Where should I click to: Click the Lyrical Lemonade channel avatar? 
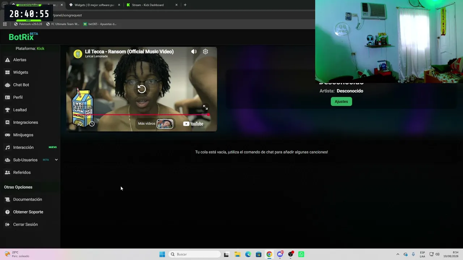78,54
